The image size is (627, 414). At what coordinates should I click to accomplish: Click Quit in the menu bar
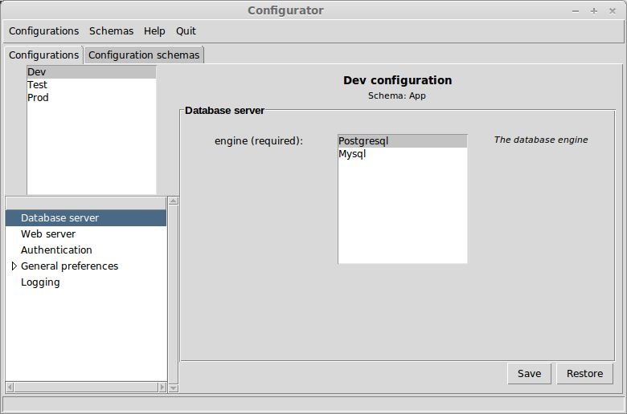click(x=186, y=31)
